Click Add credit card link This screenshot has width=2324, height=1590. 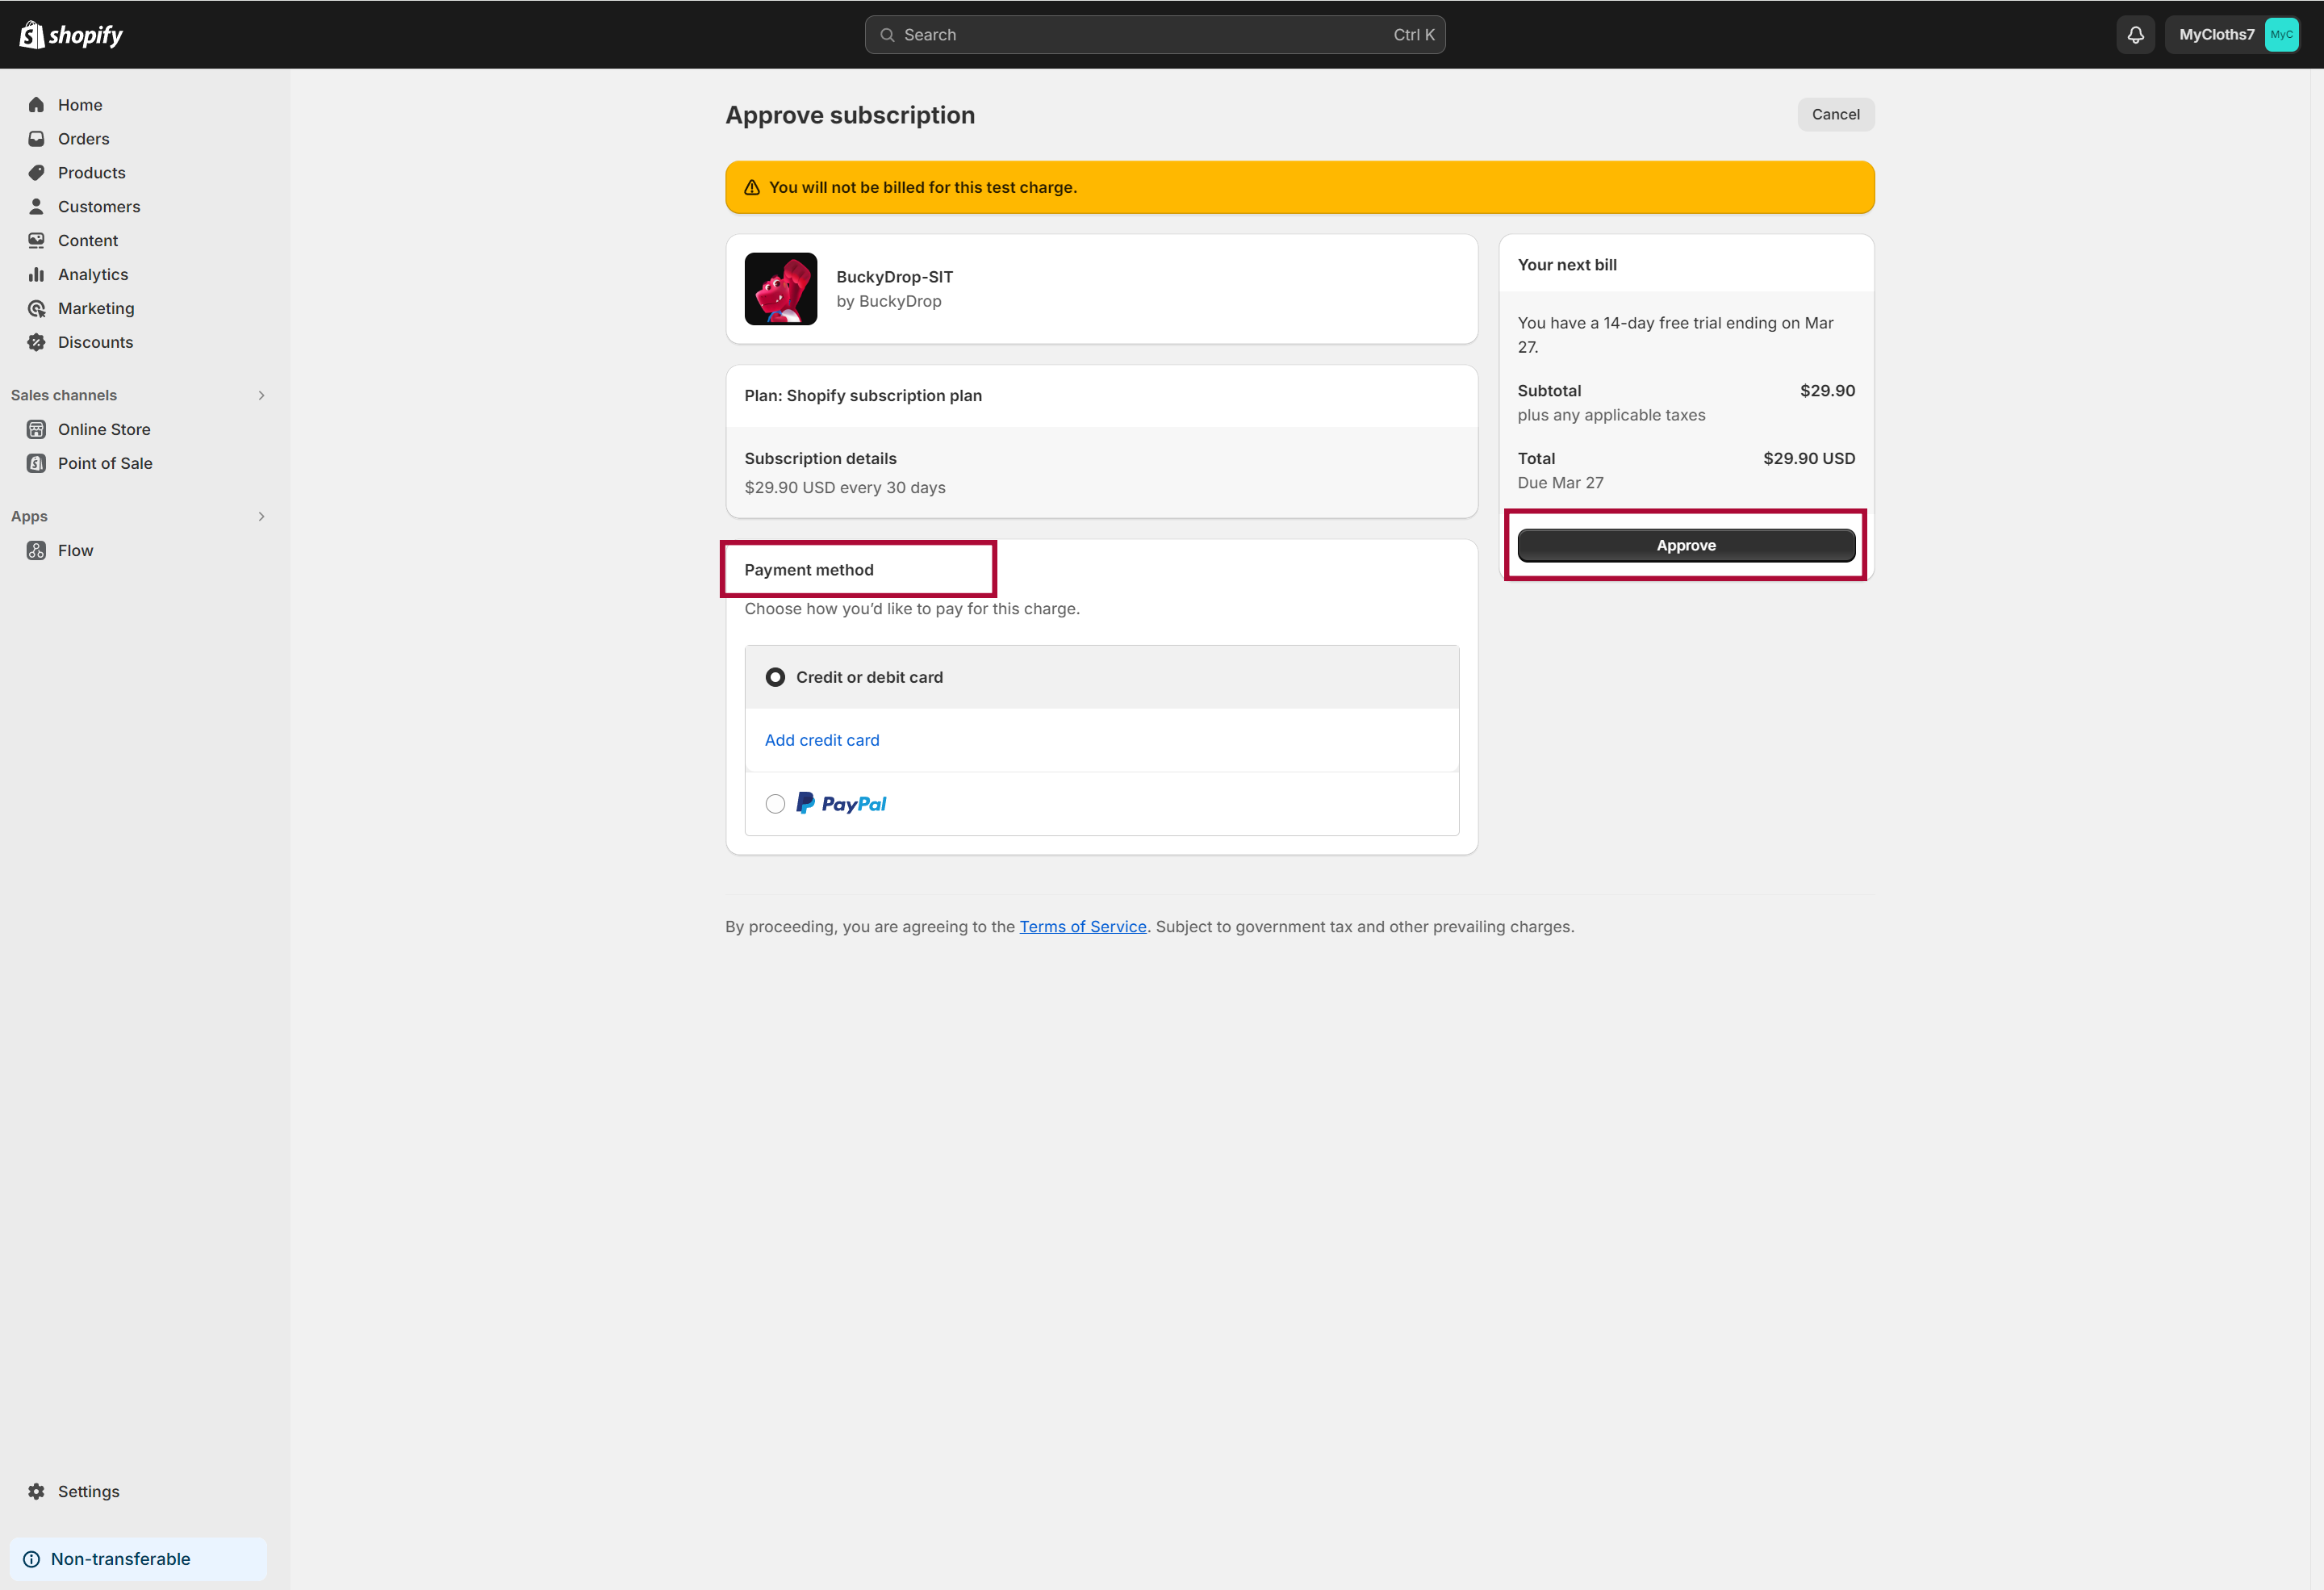pyautogui.click(x=821, y=739)
